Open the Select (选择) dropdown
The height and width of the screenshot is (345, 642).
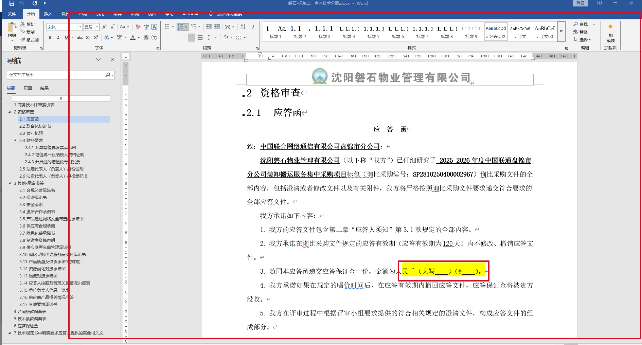pyautogui.click(x=583, y=40)
